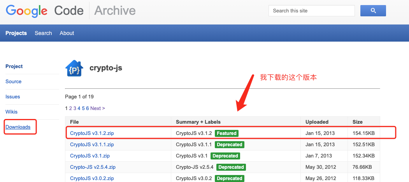Click the 118.33KB size cell
The height and width of the screenshot is (182, 409).
click(x=363, y=178)
